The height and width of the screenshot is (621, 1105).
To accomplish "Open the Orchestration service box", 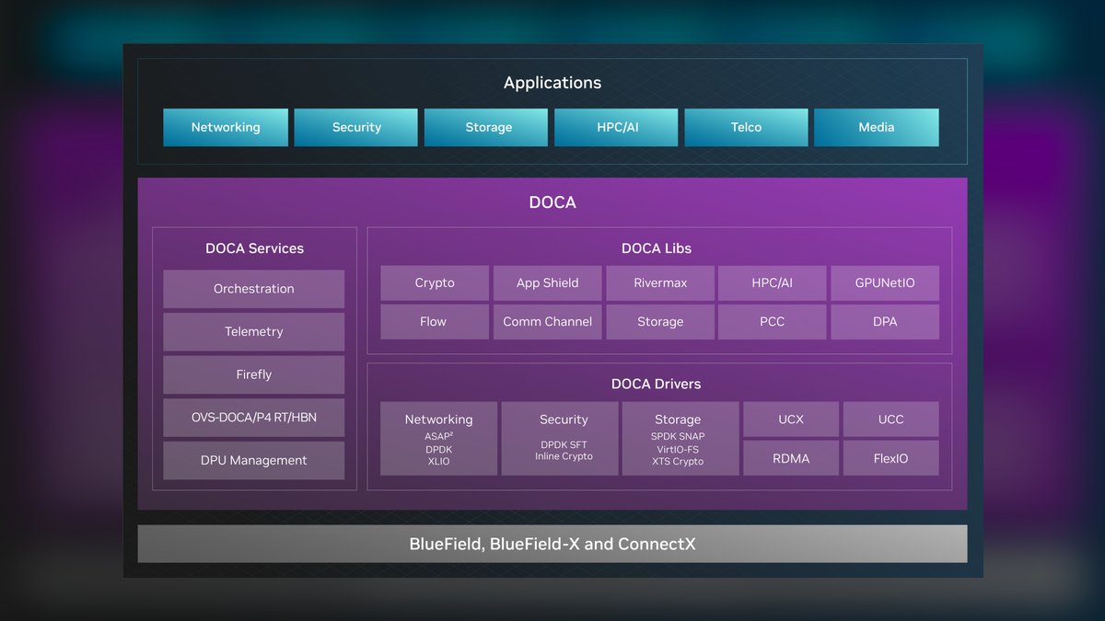I will pyautogui.click(x=254, y=289).
